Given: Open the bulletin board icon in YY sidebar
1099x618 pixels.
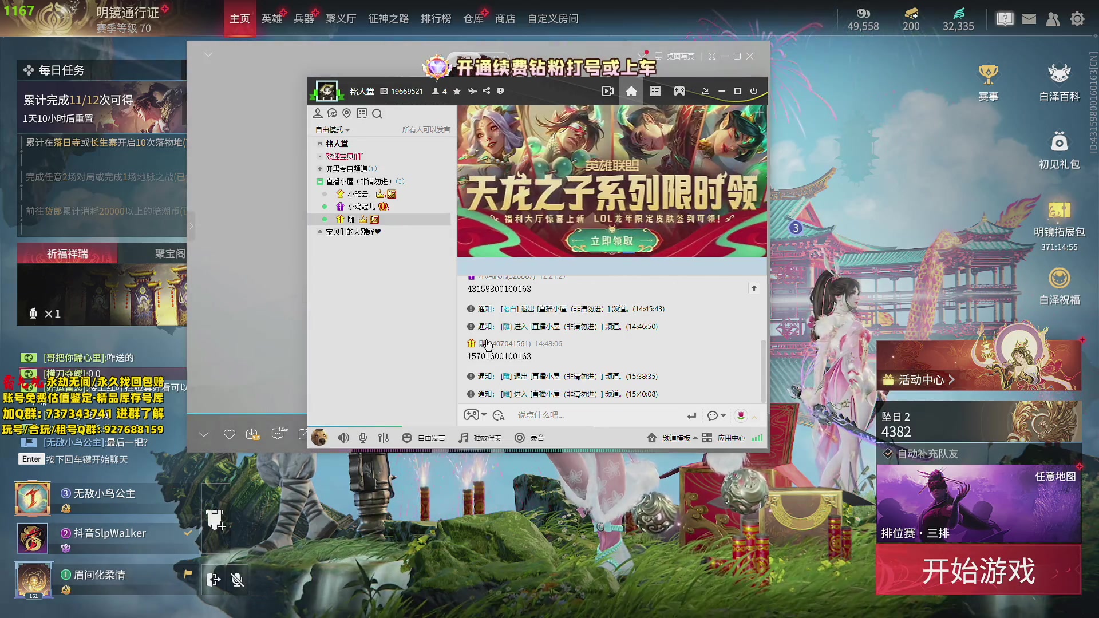Looking at the screenshot, I should click(x=362, y=113).
